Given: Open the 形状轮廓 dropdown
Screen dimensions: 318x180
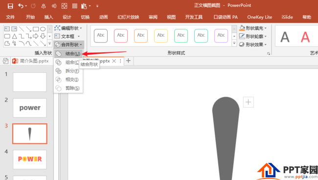Looking at the screenshot, I should click(253, 36).
